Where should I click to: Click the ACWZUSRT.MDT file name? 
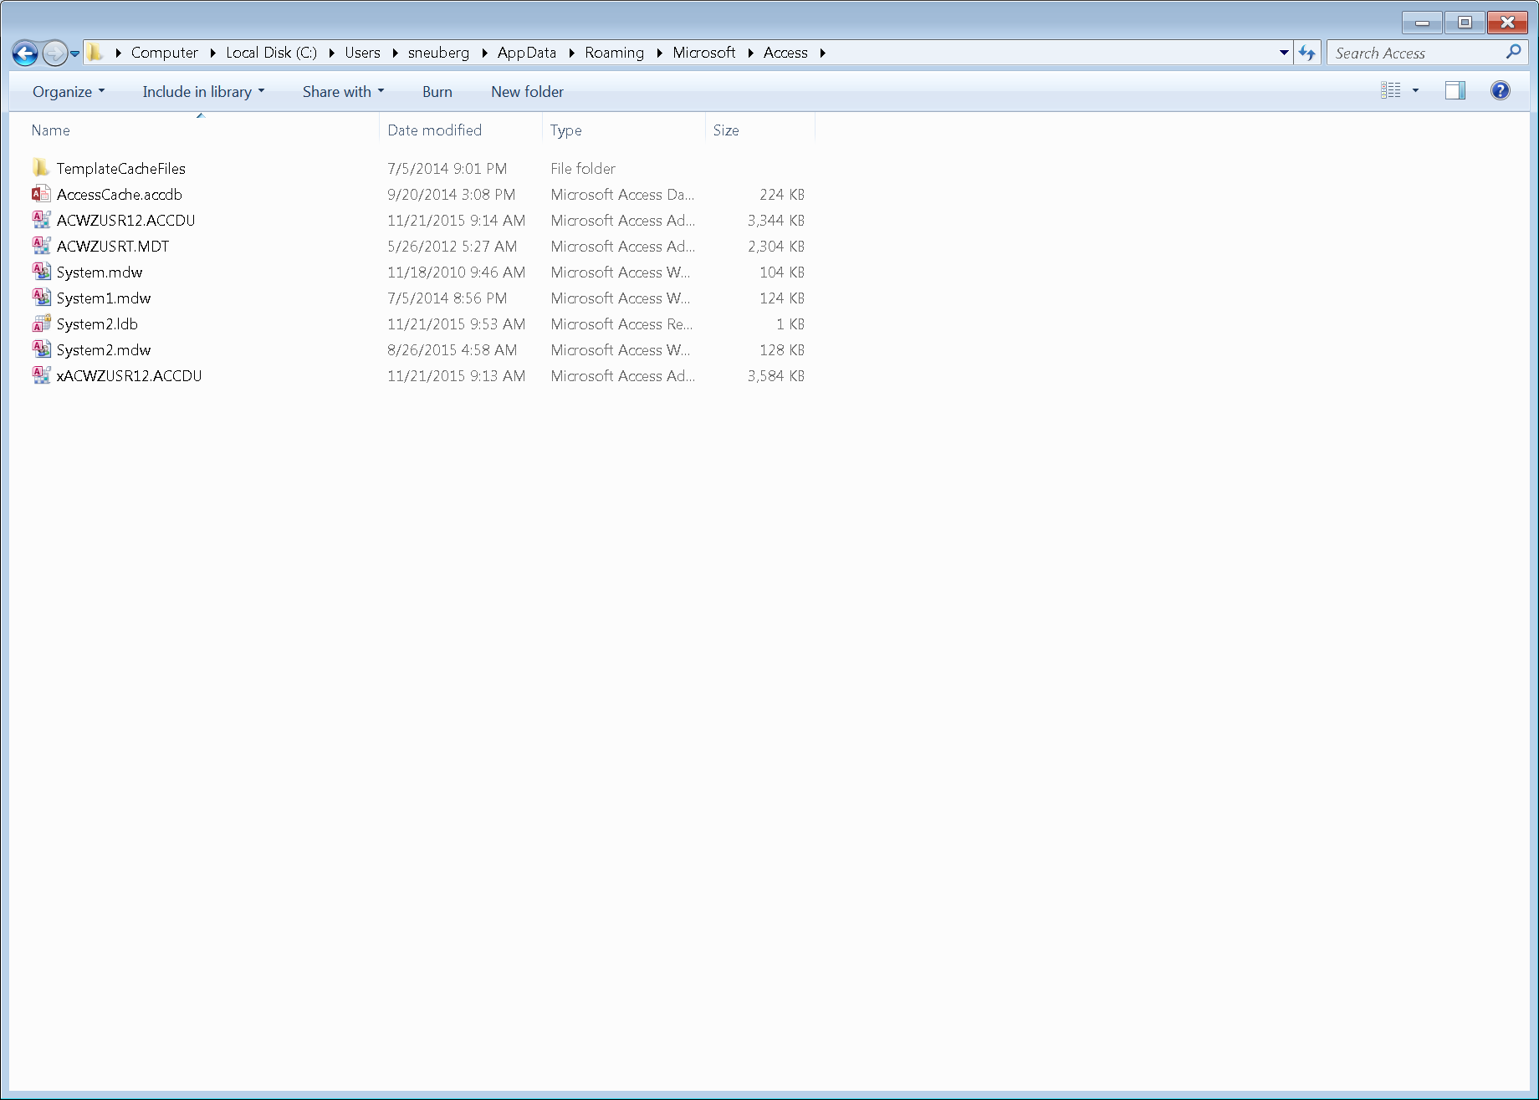pyautogui.click(x=113, y=246)
